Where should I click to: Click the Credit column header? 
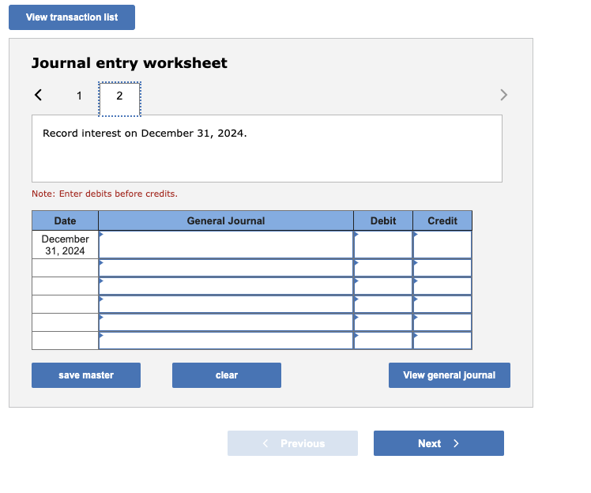tap(442, 221)
